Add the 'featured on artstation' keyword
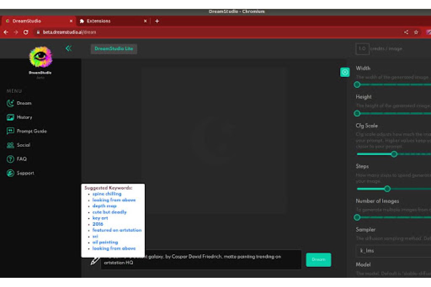The width and height of the screenshot is (431, 287). pos(117,230)
